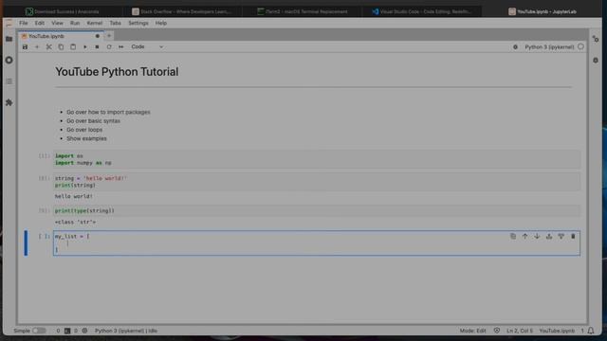Viewport: 607px width, 341px height.
Task: Click the kernel status circle indicator
Action: (580, 46)
